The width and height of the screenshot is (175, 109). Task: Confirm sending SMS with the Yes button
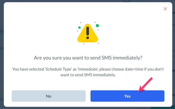click(127, 96)
